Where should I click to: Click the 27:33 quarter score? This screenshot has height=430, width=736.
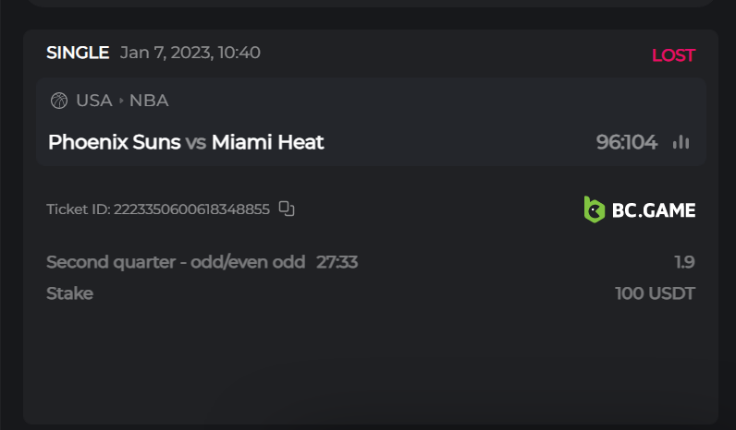[337, 262]
